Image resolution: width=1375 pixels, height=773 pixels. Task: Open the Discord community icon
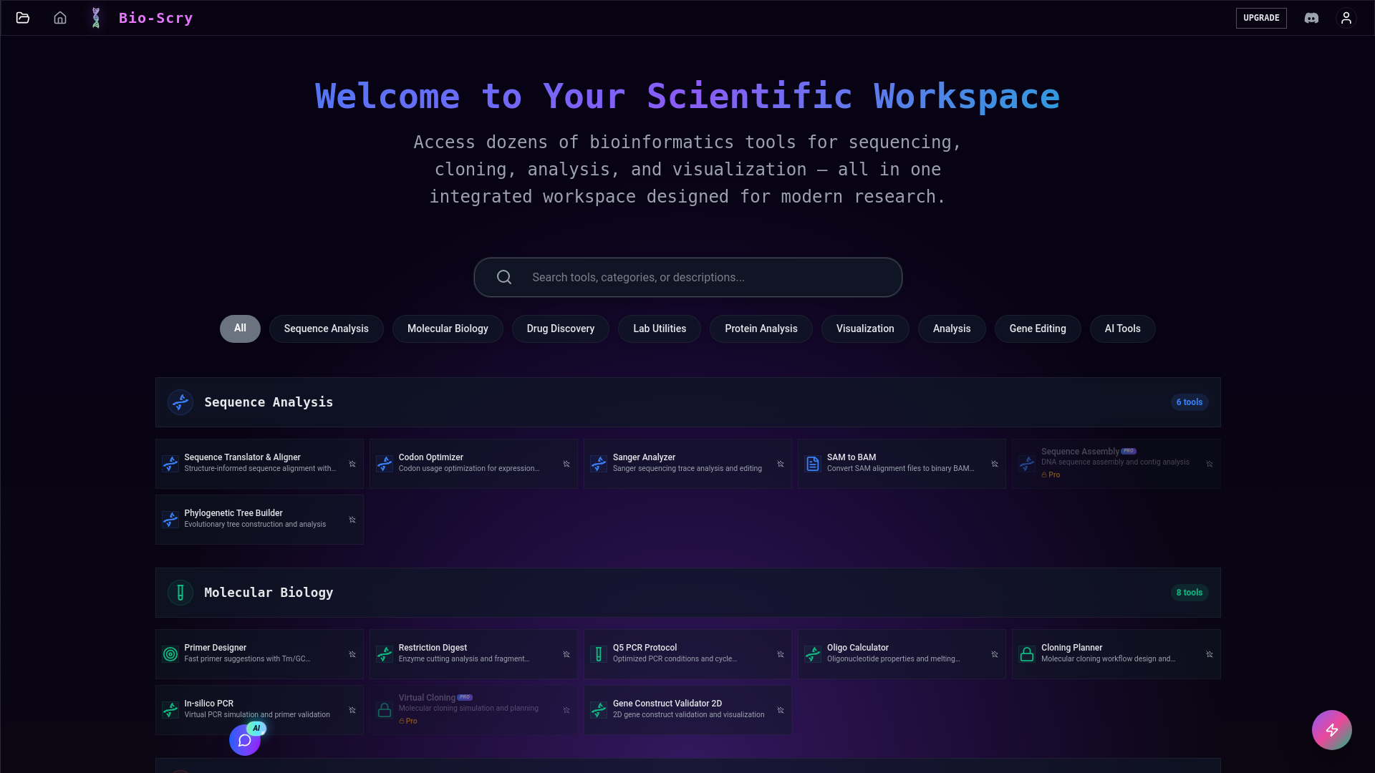coord(1311,18)
